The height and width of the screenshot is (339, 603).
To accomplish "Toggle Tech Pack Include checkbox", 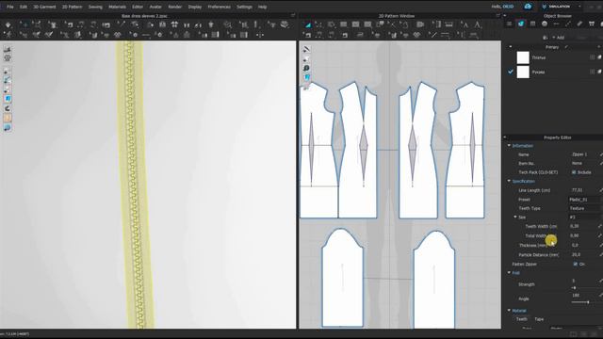I will (x=574, y=172).
